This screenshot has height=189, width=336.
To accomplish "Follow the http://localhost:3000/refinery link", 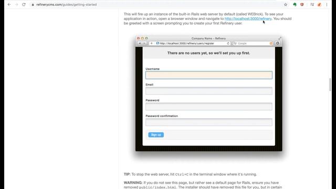I will pos(248,19).
